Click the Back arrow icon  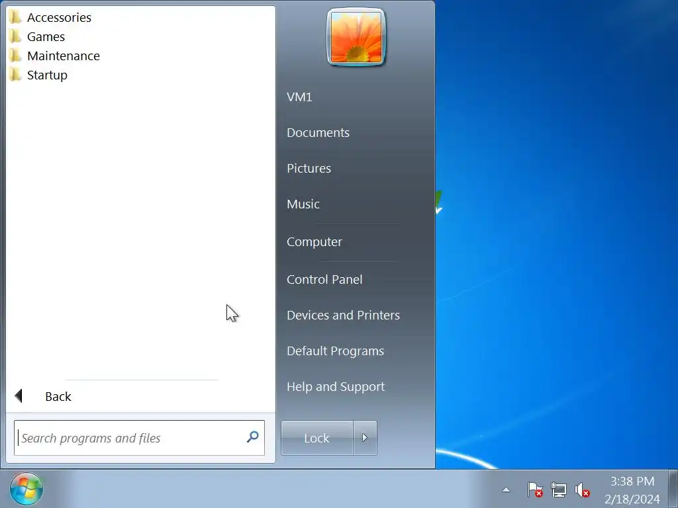pyautogui.click(x=19, y=396)
